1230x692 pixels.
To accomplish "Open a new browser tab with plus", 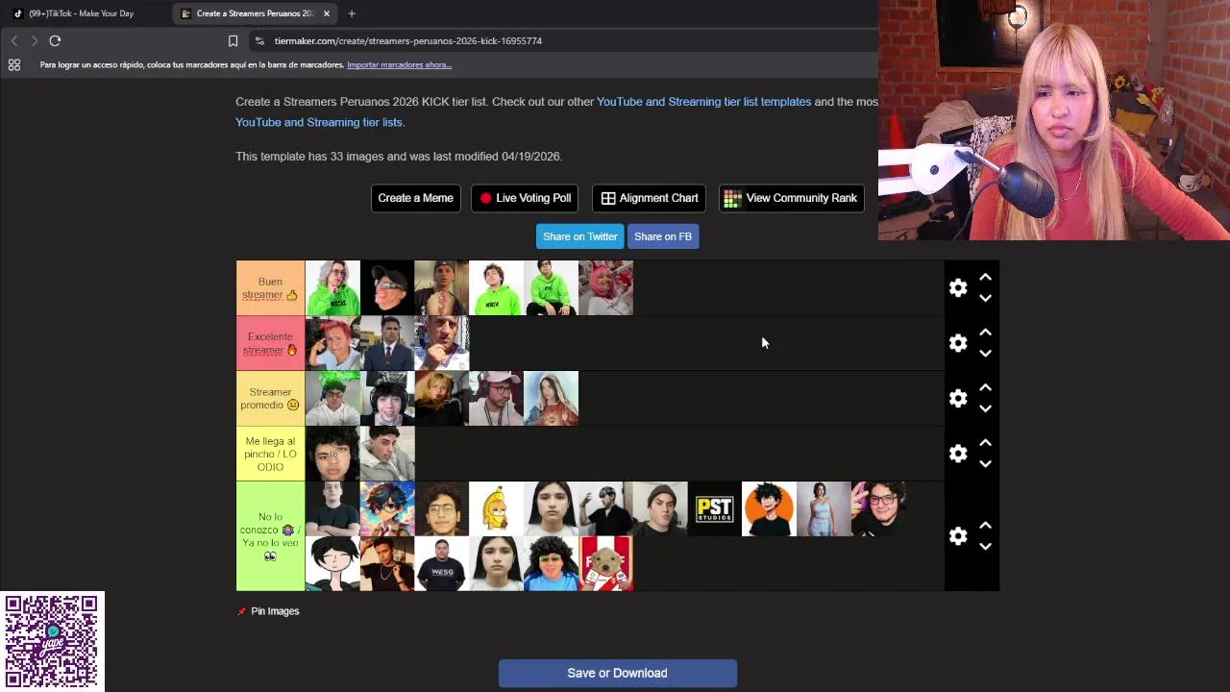I will (352, 13).
